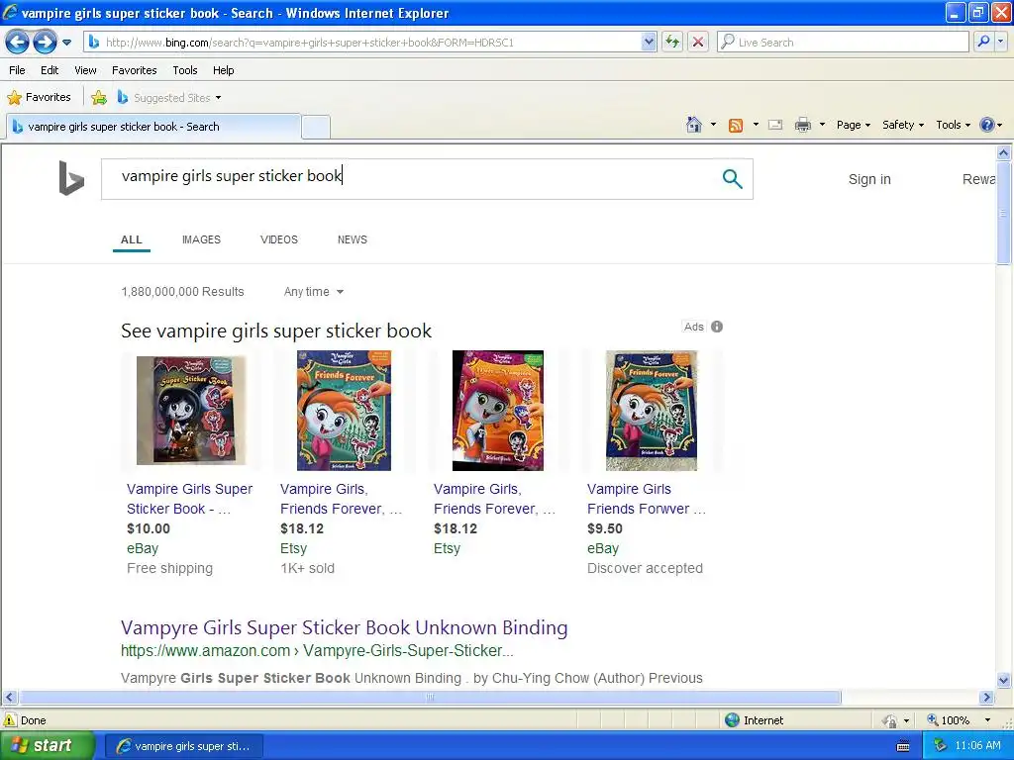Stop loading with the red X icon
This screenshot has height=760, width=1014.
point(698,43)
